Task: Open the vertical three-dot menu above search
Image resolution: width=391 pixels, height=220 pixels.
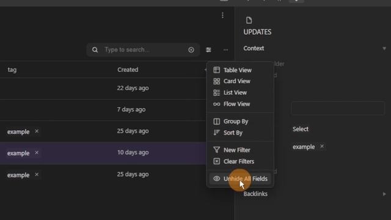Action: coord(222,15)
